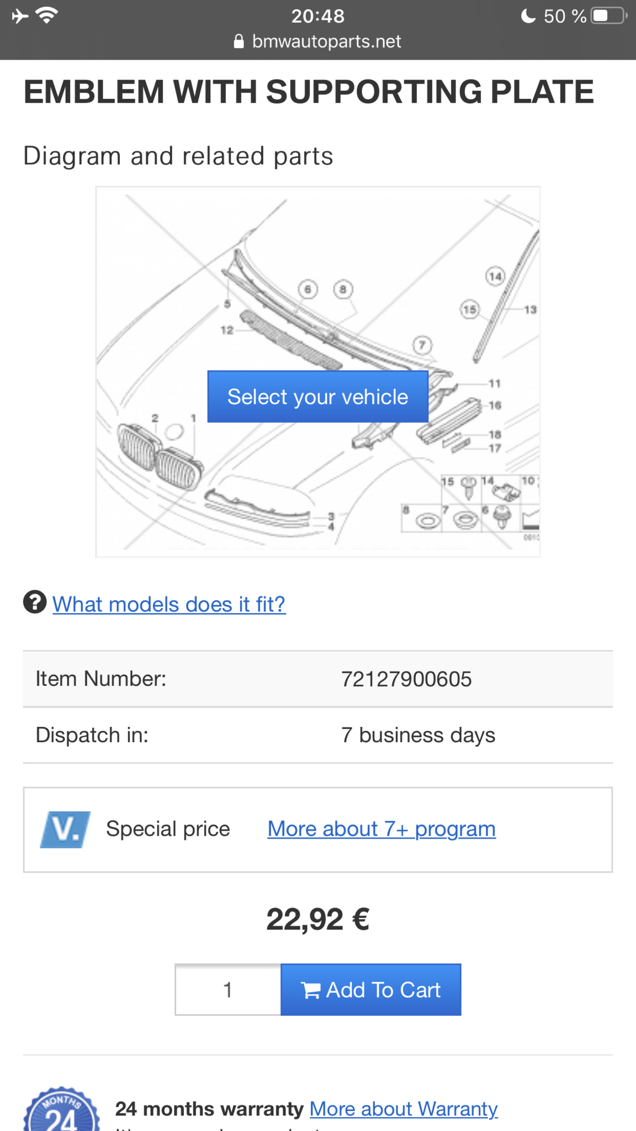The height and width of the screenshot is (1131, 636).
Task: Tap the Do Not Disturb moon icon
Action: point(528,15)
